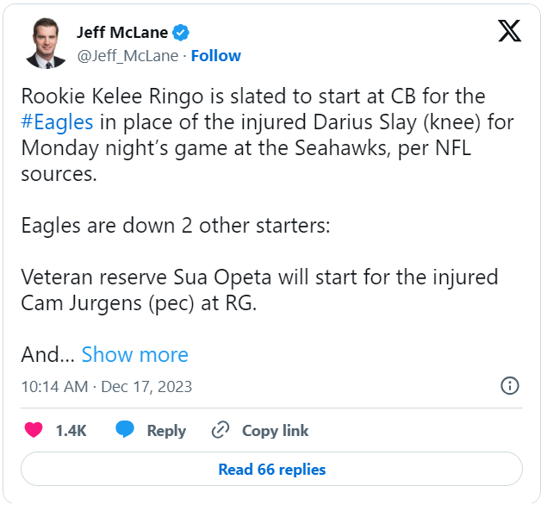Click the Reply text label
This screenshot has height=511, width=547.
tap(166, 431)
